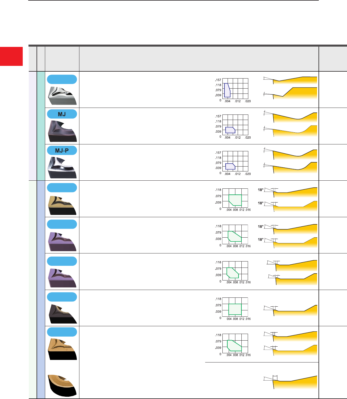Open the blue range chart in the MJ row

tap(230, 130)
